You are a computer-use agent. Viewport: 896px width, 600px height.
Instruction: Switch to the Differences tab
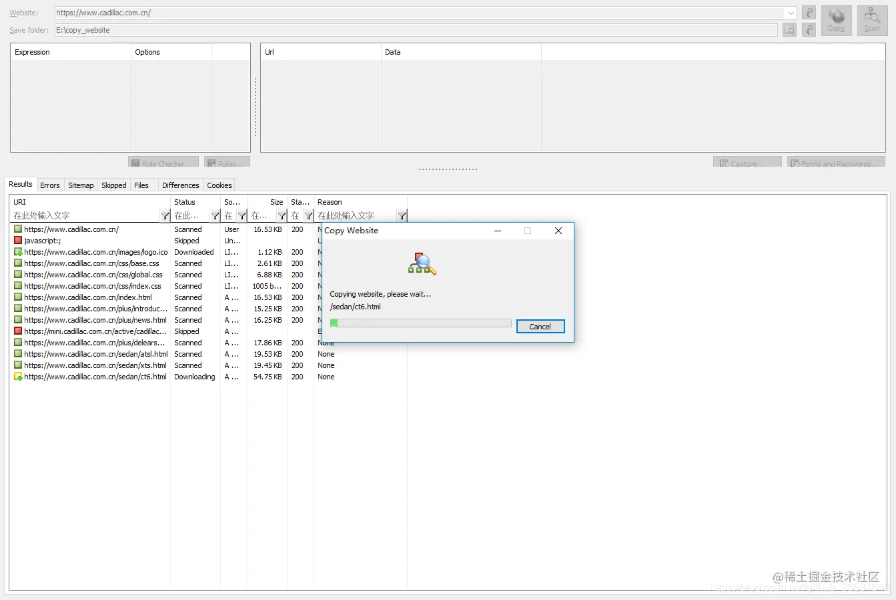[x=181, y=185]
